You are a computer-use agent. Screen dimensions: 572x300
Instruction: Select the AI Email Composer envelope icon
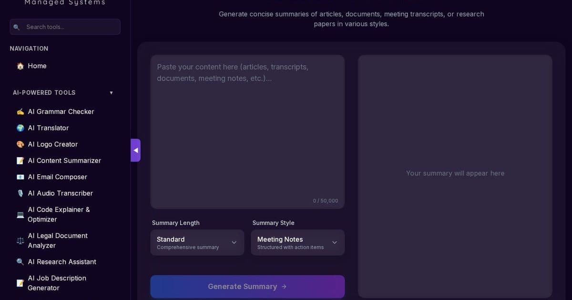(x=20, y=177)
